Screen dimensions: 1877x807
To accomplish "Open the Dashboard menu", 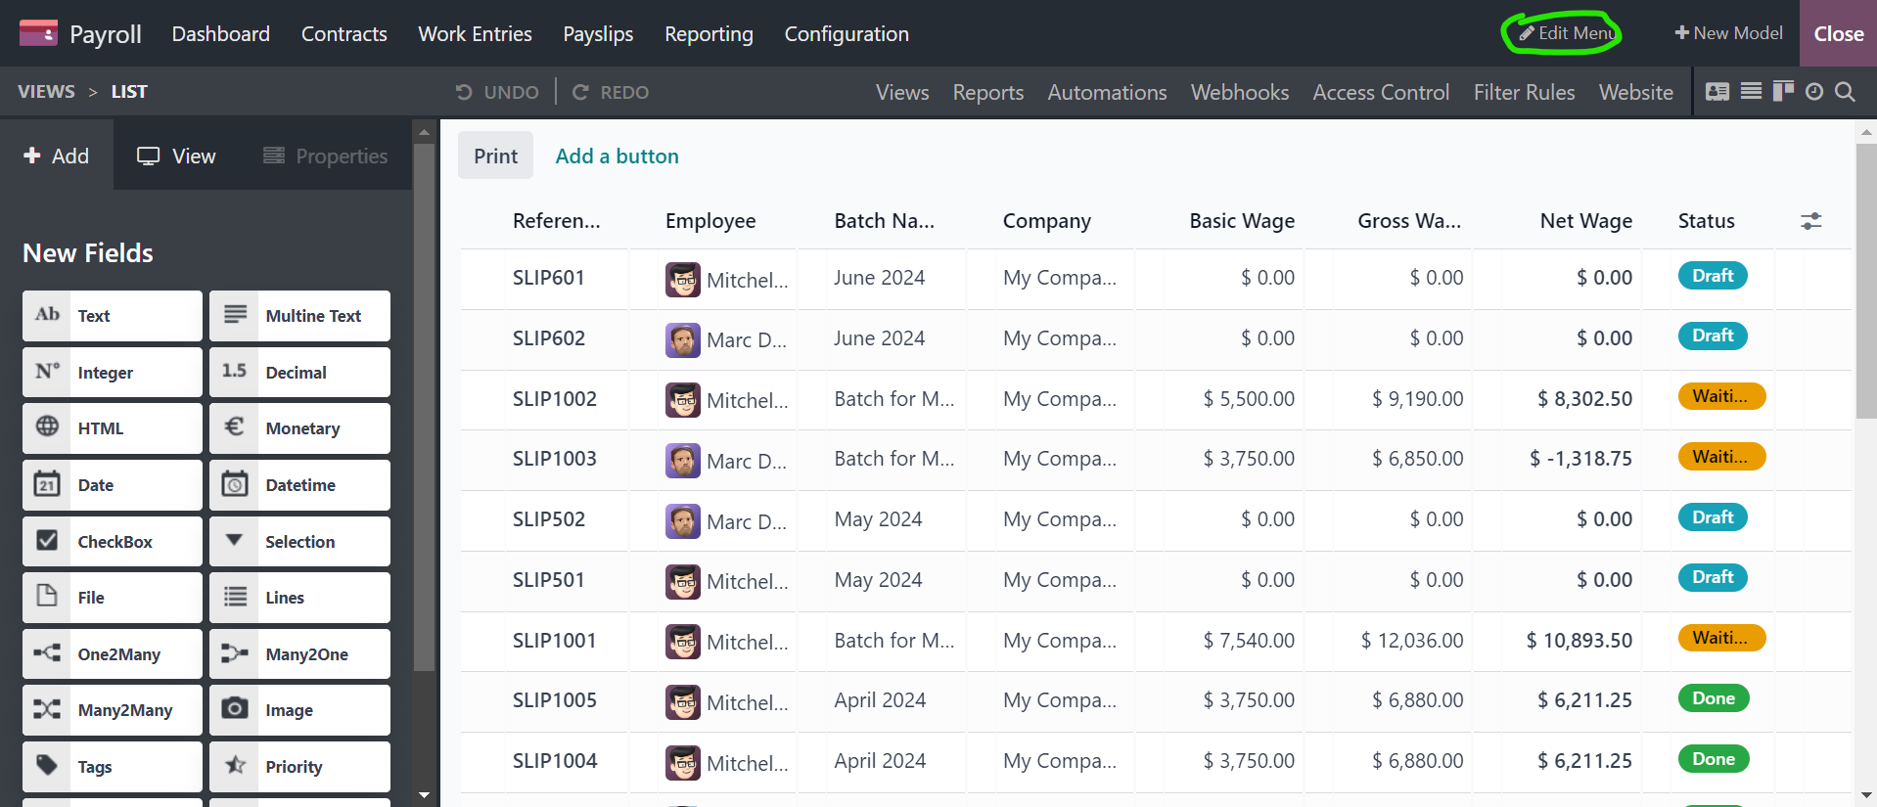I will [x=221, y=33].
